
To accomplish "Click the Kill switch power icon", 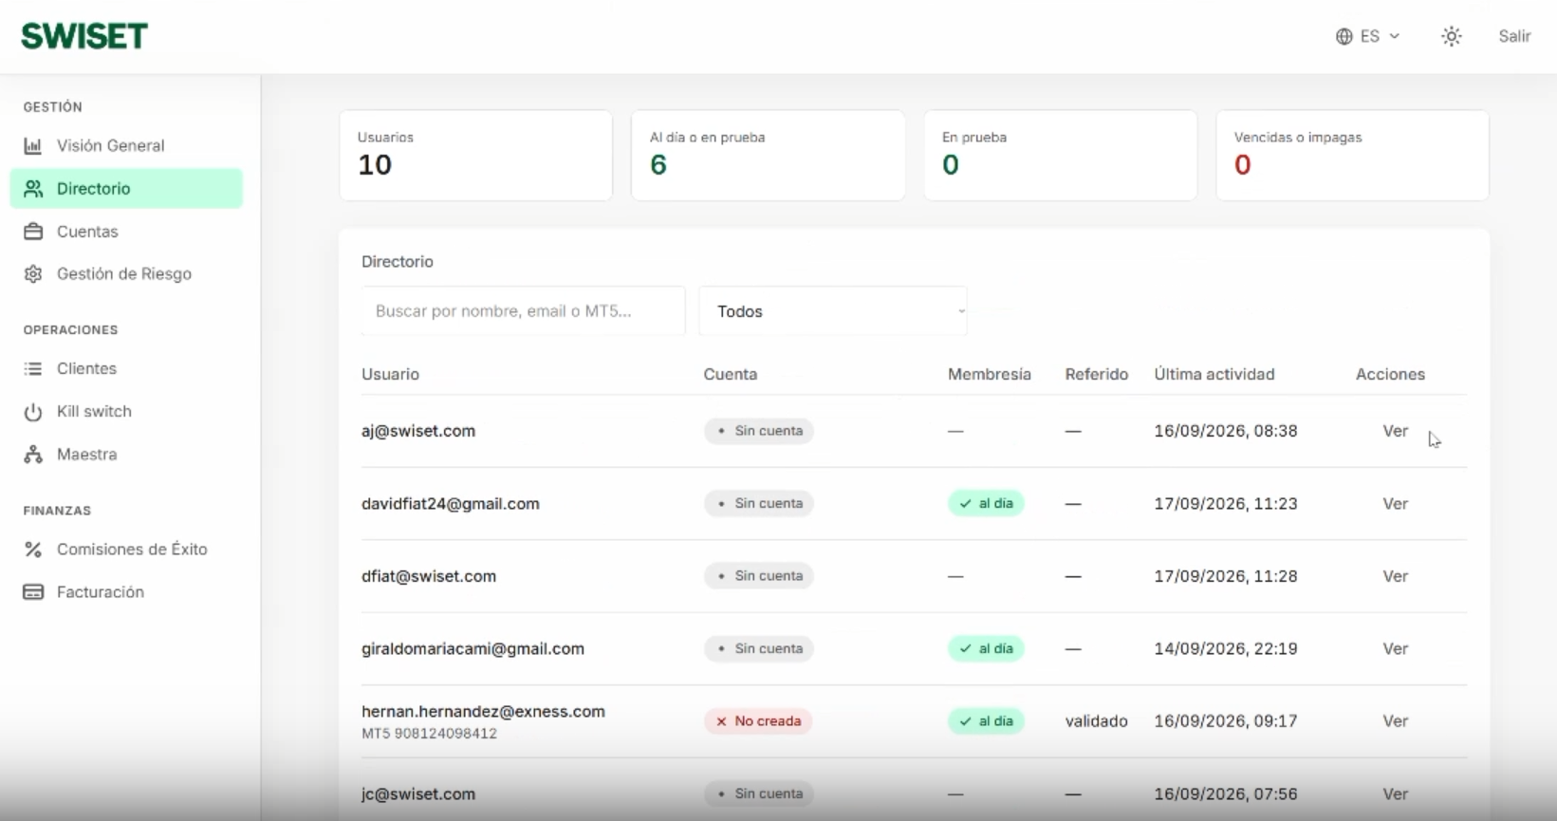I will pos(33,412).
